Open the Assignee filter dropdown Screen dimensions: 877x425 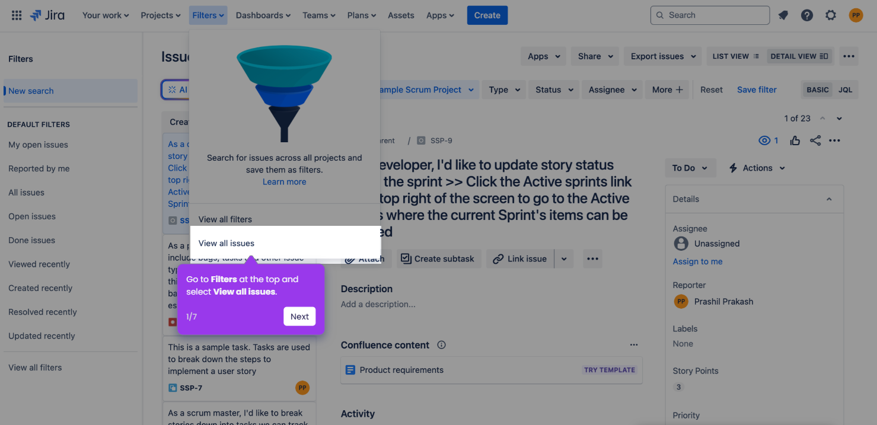(611, 90)
